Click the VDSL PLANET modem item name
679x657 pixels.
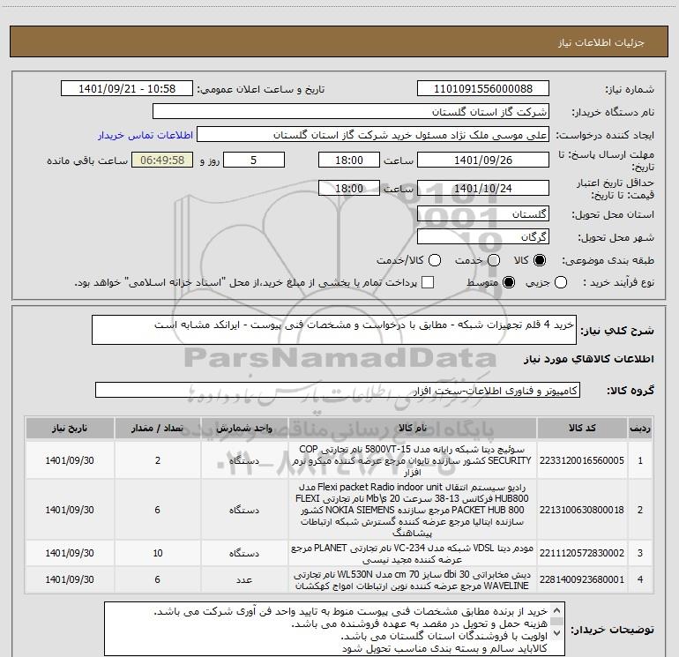(413, 554)
